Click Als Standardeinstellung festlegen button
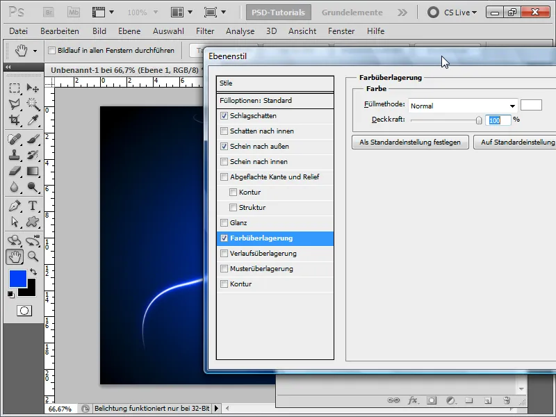The height and width of the screenshot is (417, 556). (x=410, y=142)
